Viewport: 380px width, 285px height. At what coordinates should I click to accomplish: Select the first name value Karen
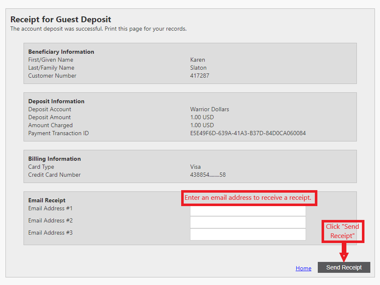(198, 60)
